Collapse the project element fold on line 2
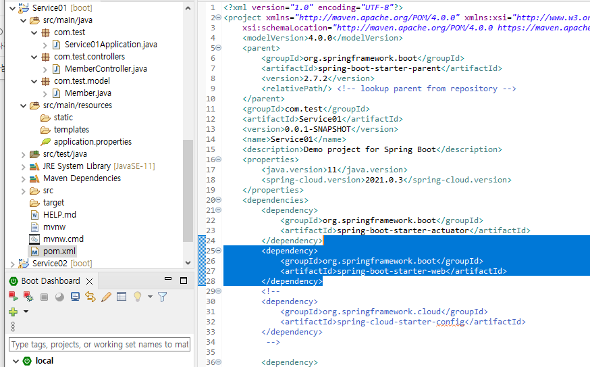 coord(218,18)
